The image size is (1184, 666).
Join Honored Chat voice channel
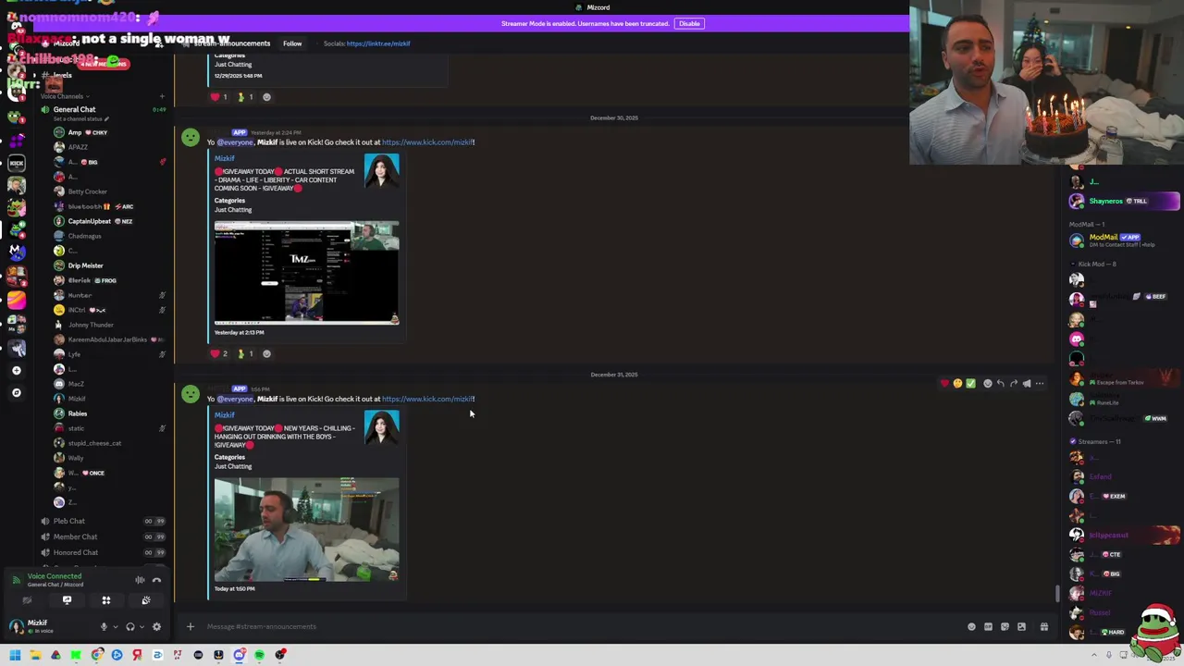[x=102, y=552]
